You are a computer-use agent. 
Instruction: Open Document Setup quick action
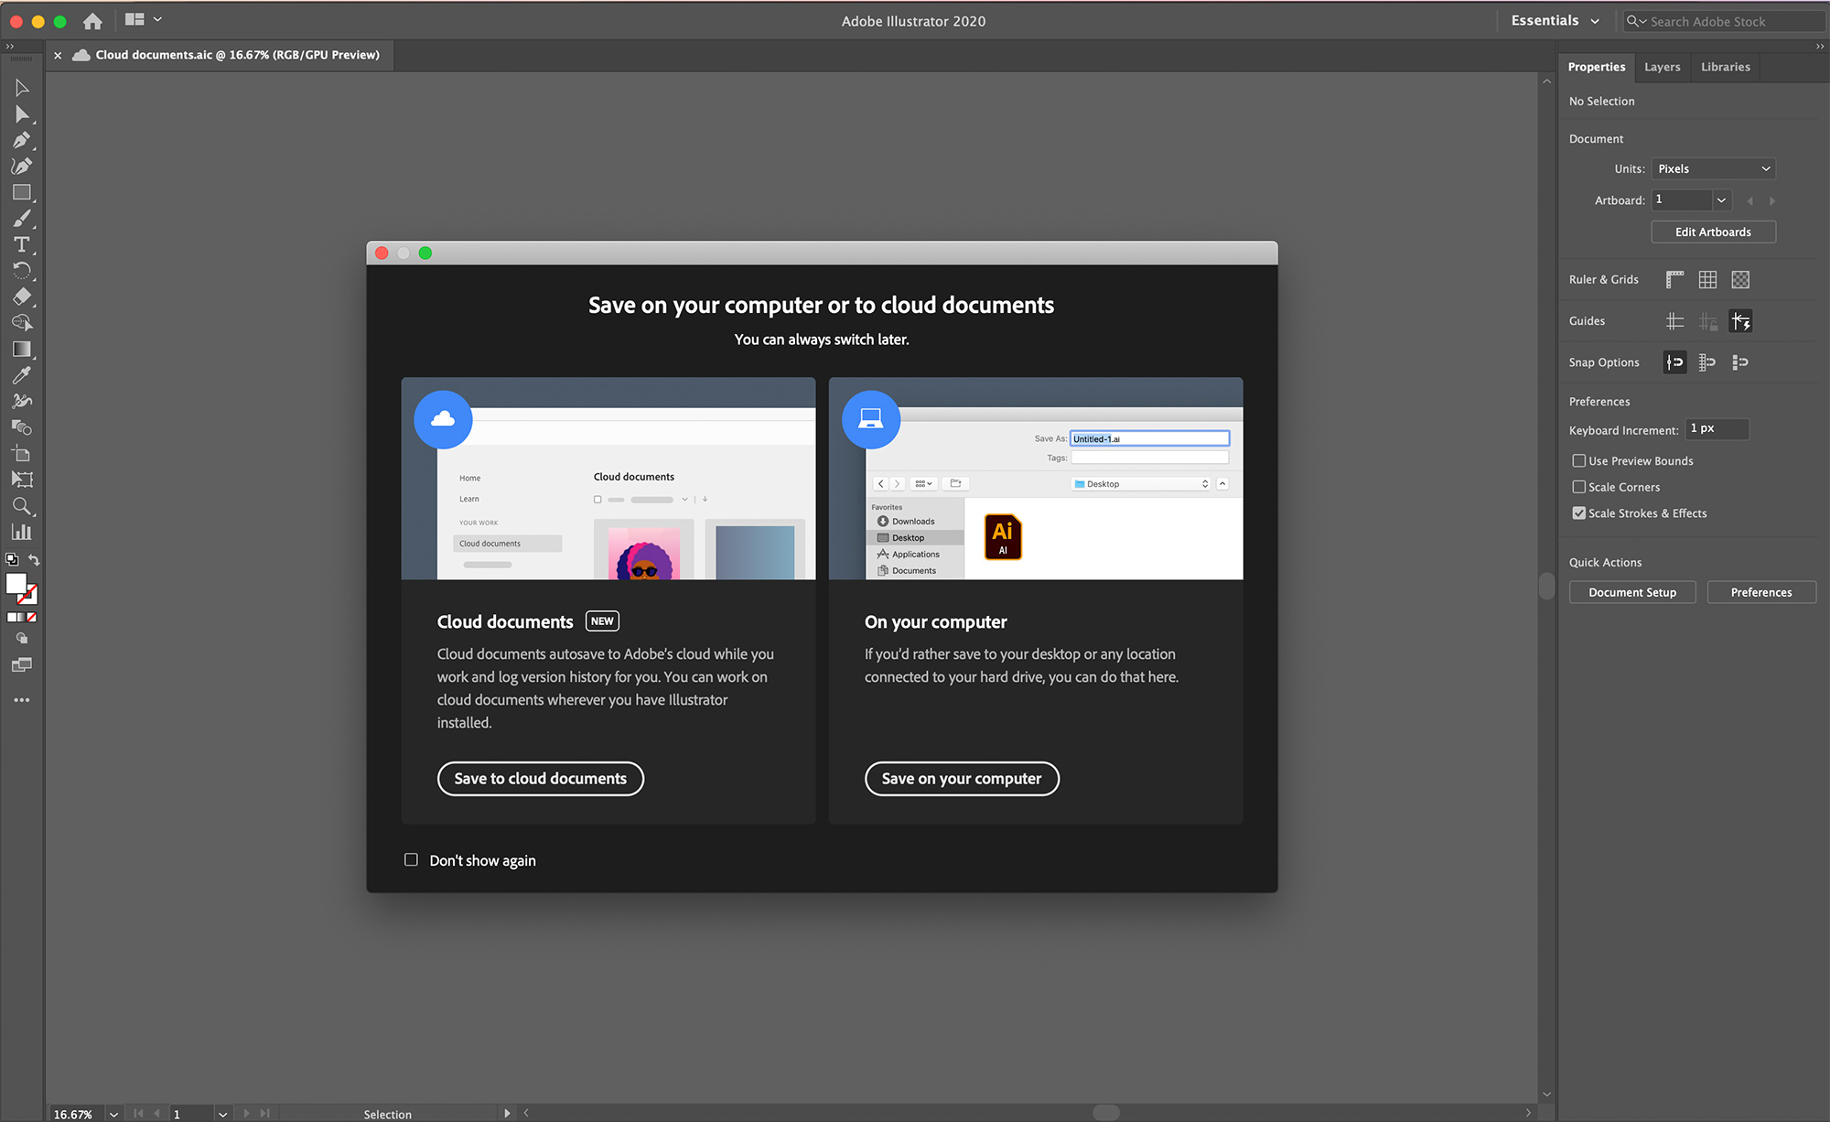pyautogui.click(x=1632, y=592)
